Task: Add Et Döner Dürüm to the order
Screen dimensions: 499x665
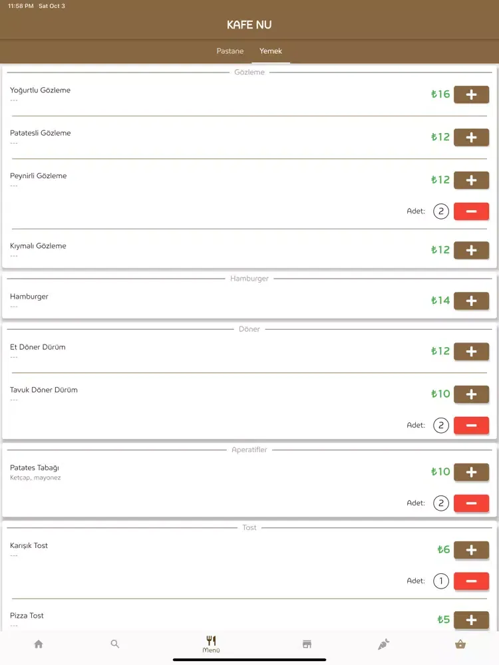Action: (471, 351)
